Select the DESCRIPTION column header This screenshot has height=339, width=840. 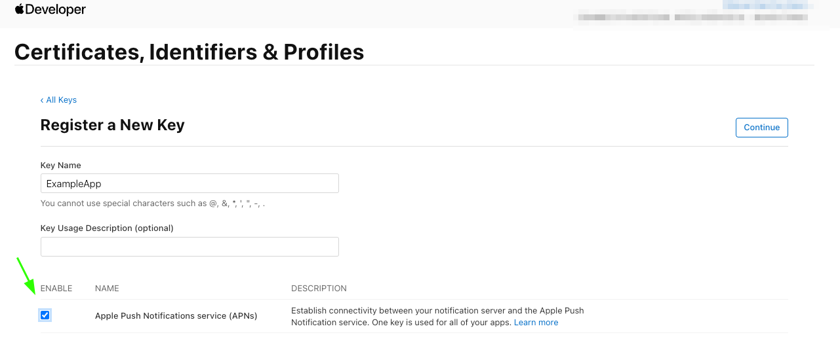(319, 289)
